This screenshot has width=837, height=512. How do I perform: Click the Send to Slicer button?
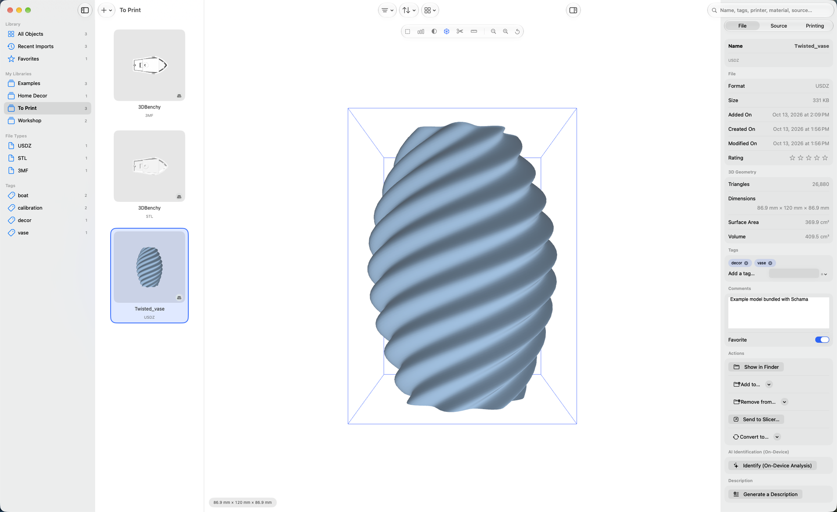tap(756, 419)
